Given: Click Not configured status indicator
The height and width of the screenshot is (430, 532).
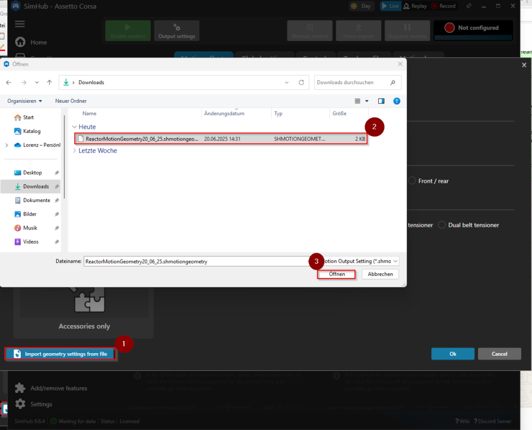Looking at the screenshot, I should pos(473,30).
